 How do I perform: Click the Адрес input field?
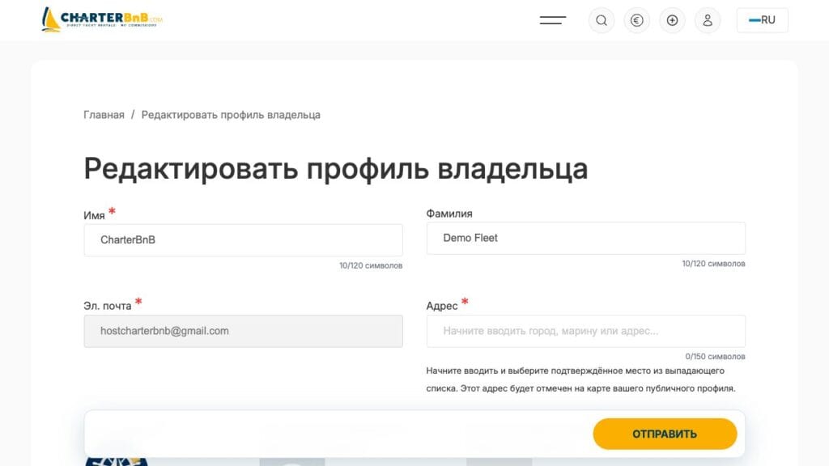[586, 331]
